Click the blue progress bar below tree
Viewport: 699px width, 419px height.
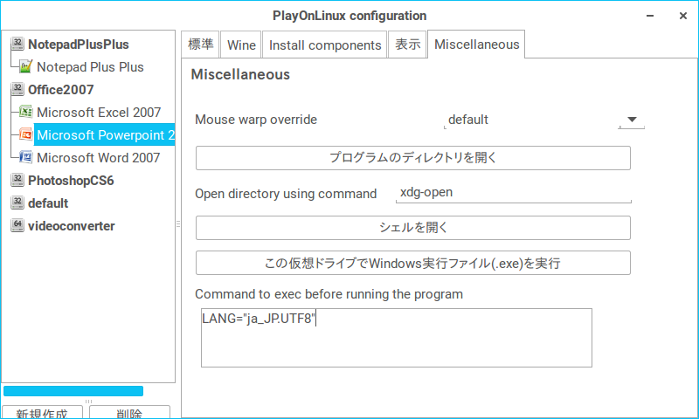point(73,391)
